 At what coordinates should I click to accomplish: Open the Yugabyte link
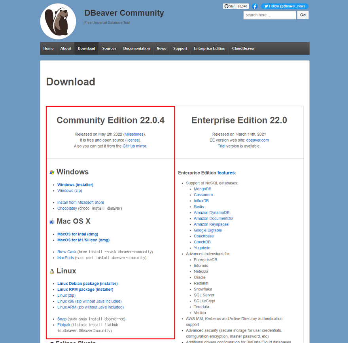pyautogui.click(x=202, y=248)
